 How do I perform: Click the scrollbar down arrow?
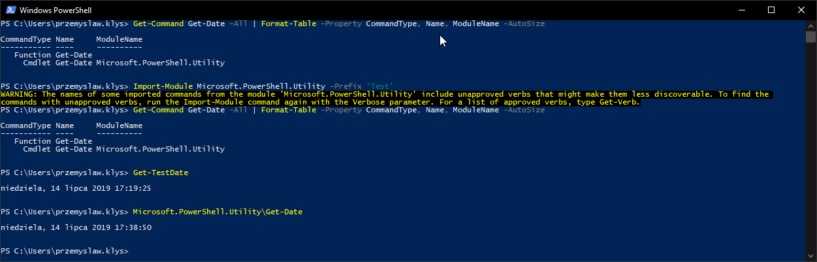[x=810, y=257]
